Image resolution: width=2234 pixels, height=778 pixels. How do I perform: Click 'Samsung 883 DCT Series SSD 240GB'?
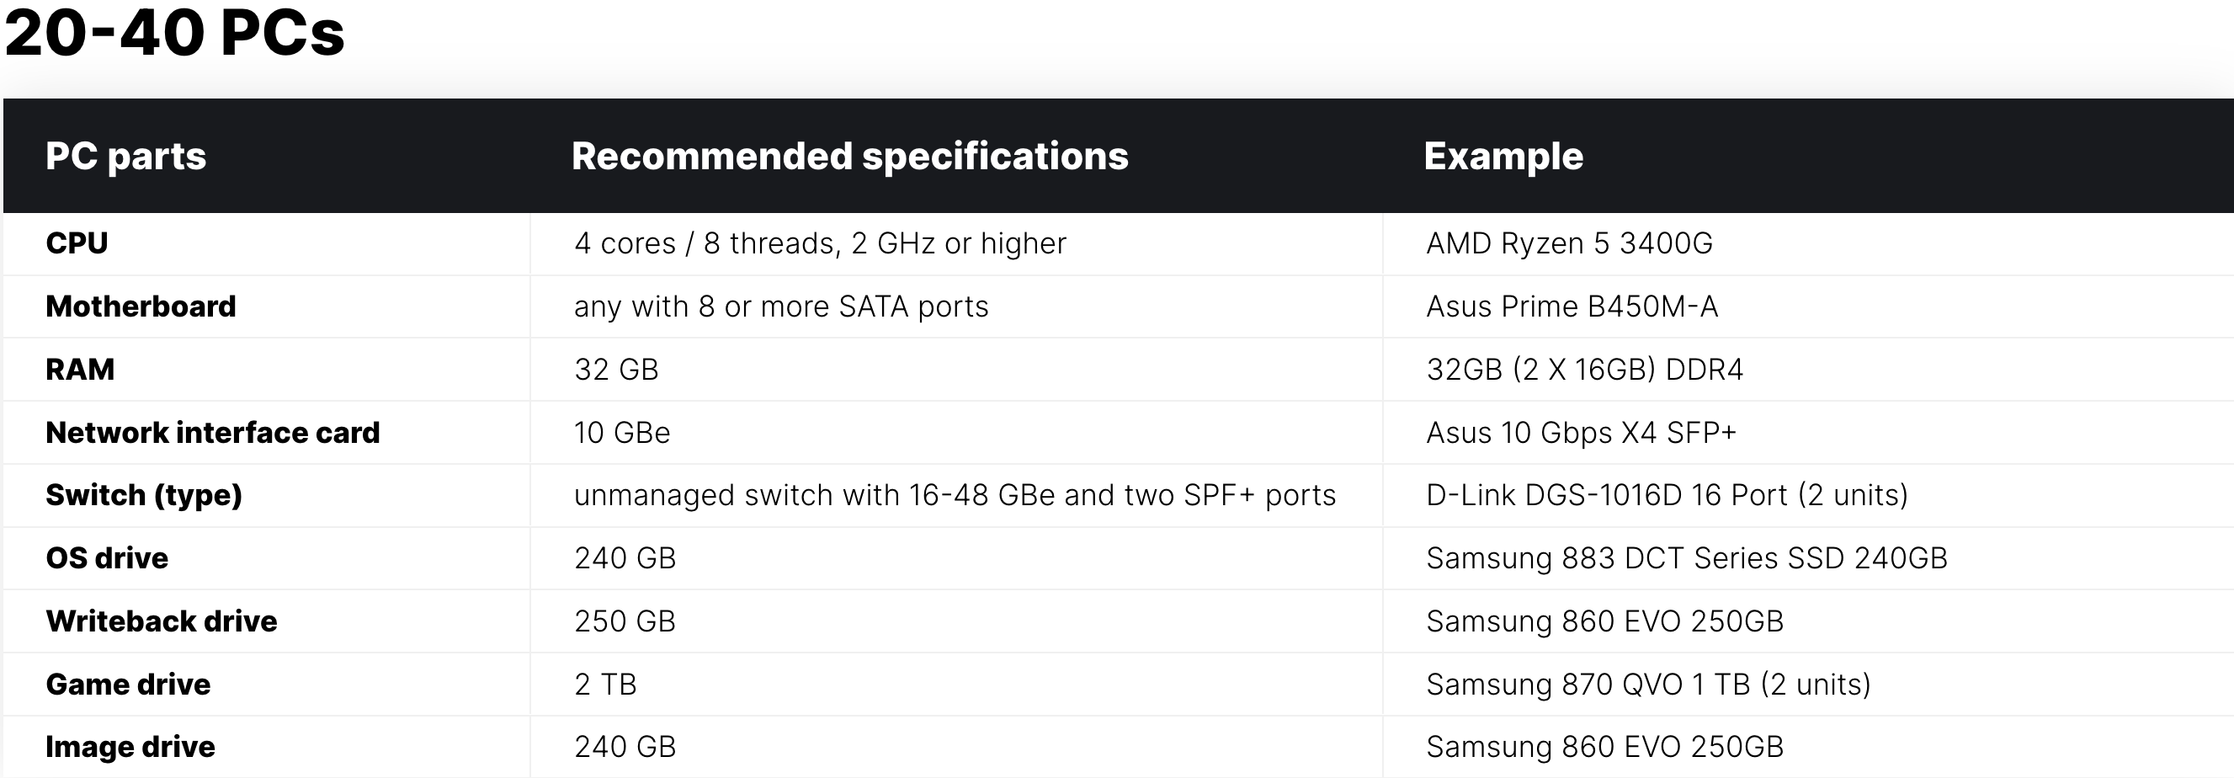pyautogui.click(x=1687, y=557)
